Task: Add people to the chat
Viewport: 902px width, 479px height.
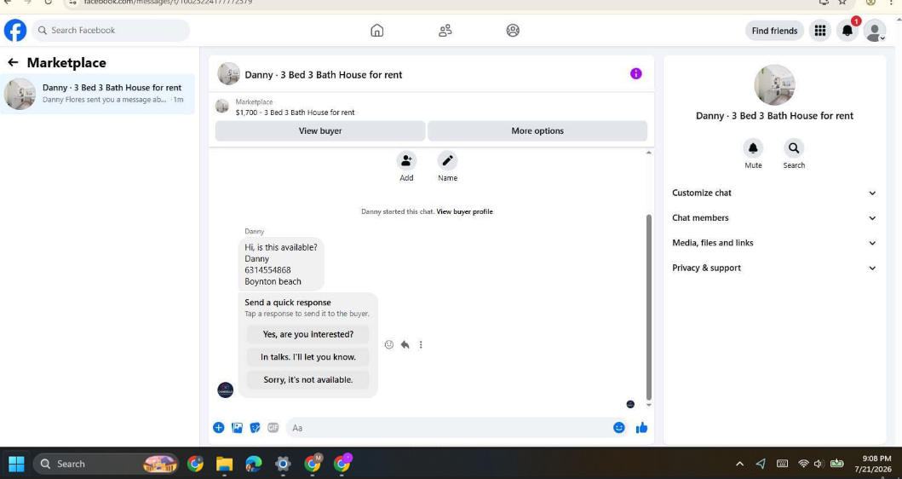Action: click(x=406, y=160)
